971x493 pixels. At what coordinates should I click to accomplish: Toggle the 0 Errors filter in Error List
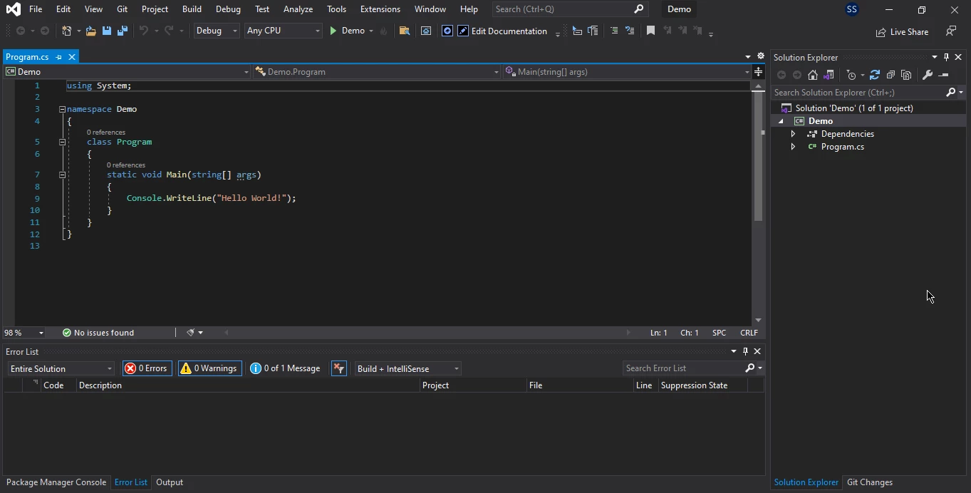click(147, 368)
